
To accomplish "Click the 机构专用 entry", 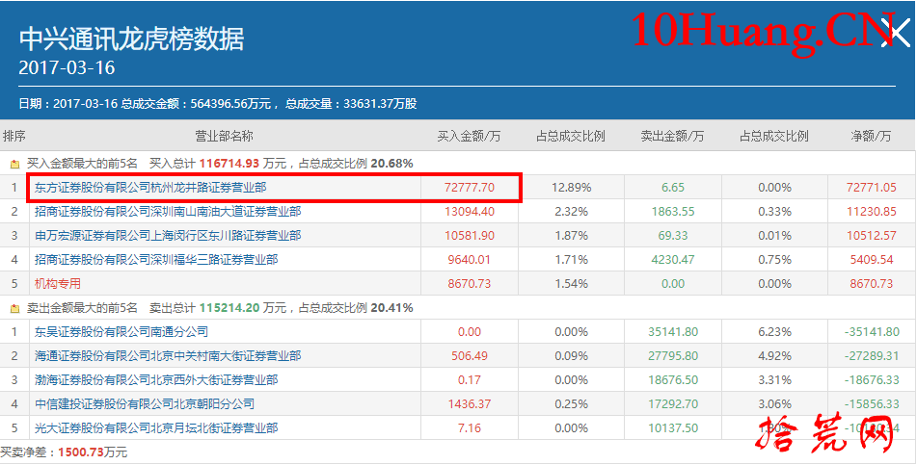I will coord(57,284).
